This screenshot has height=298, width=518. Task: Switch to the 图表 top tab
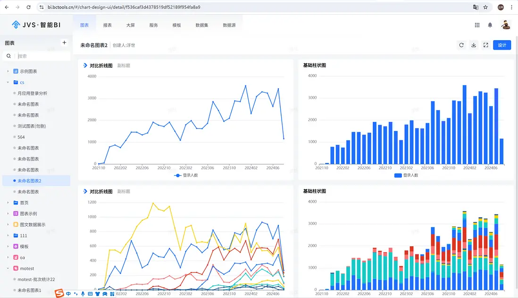click(x=84, y=25)
